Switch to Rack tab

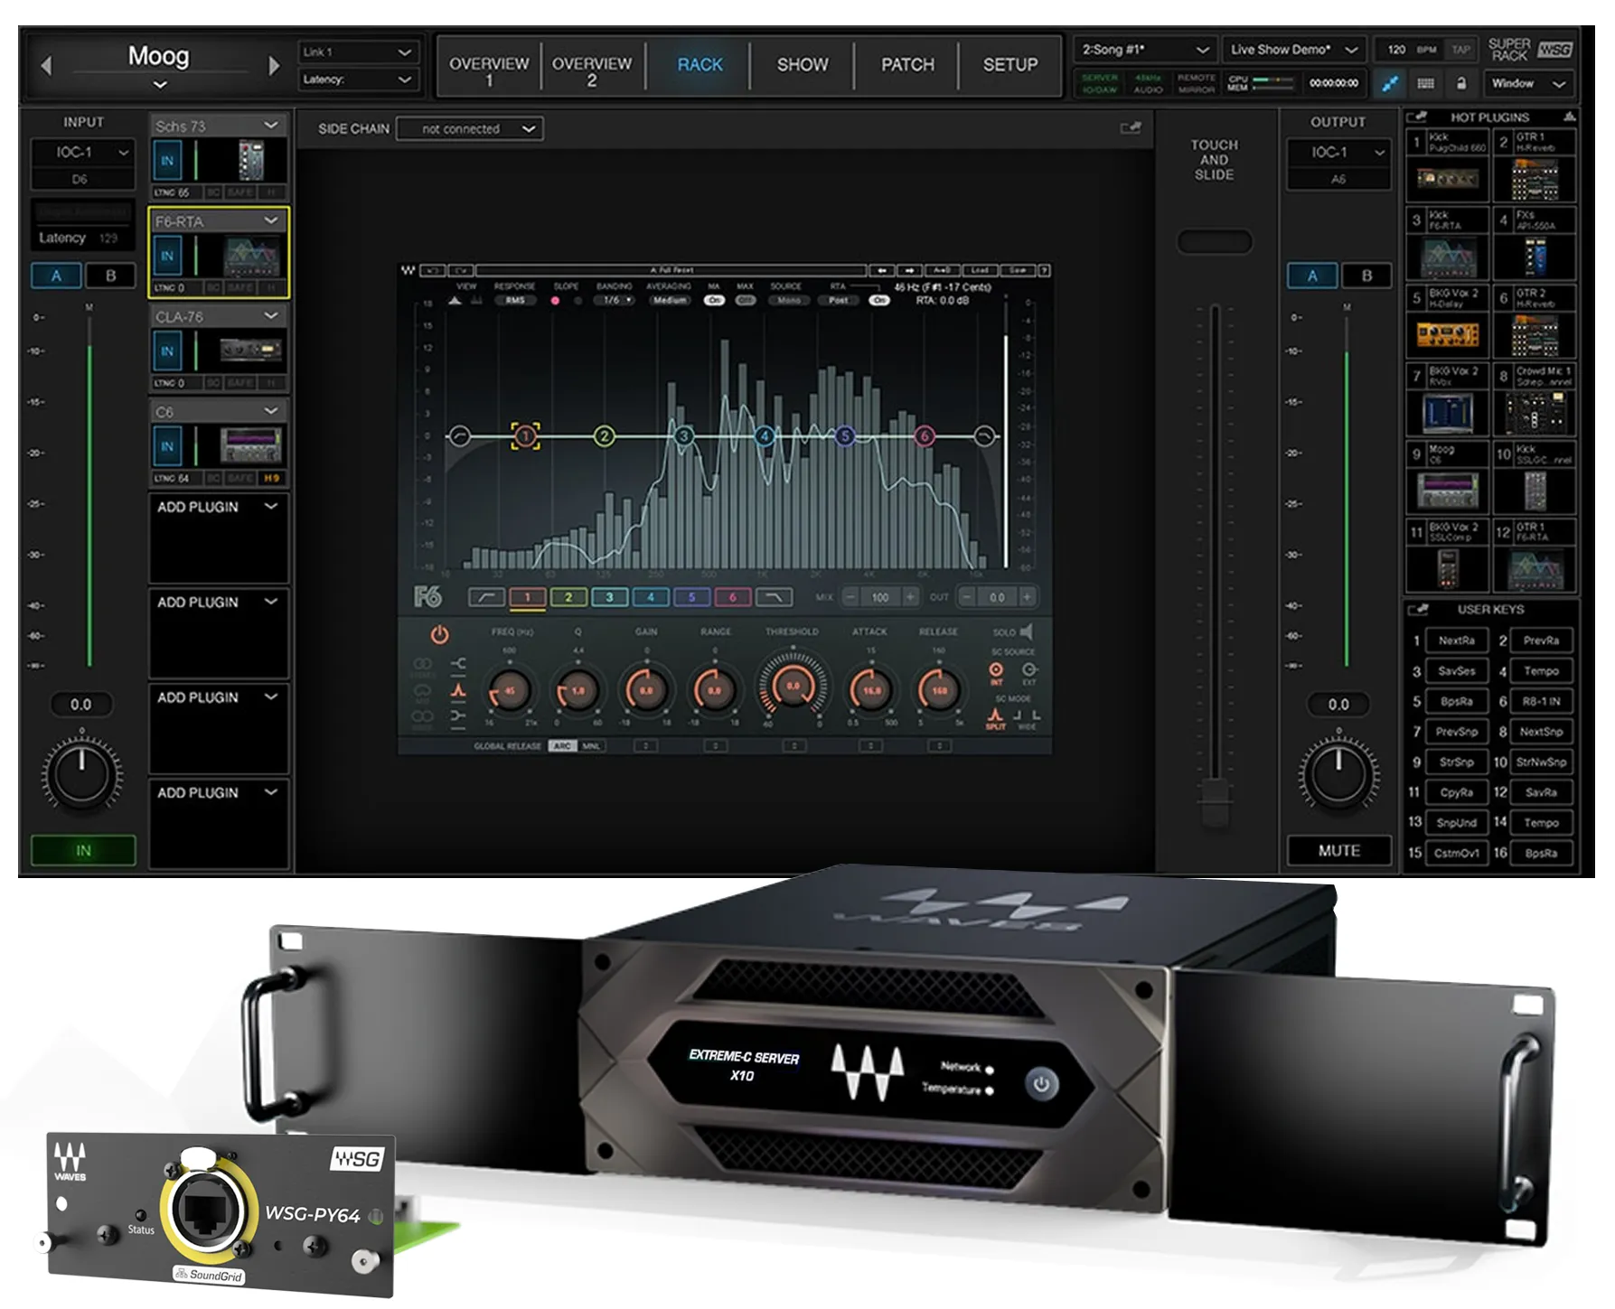pos(700,65)
